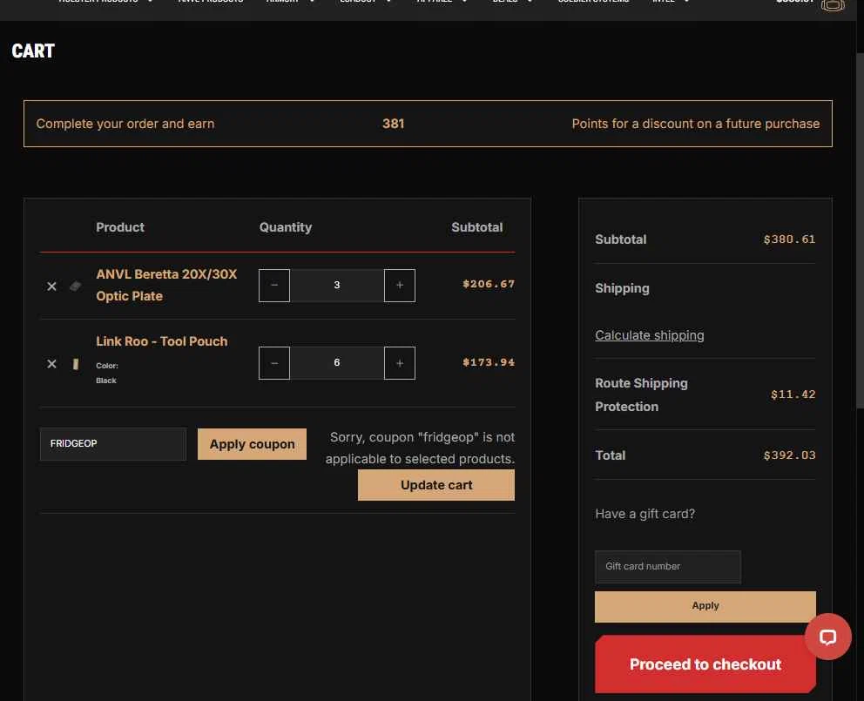Viewport: 864px width, 701px height.
Task: Apply the coupon code
Action: tap(252, 444)
